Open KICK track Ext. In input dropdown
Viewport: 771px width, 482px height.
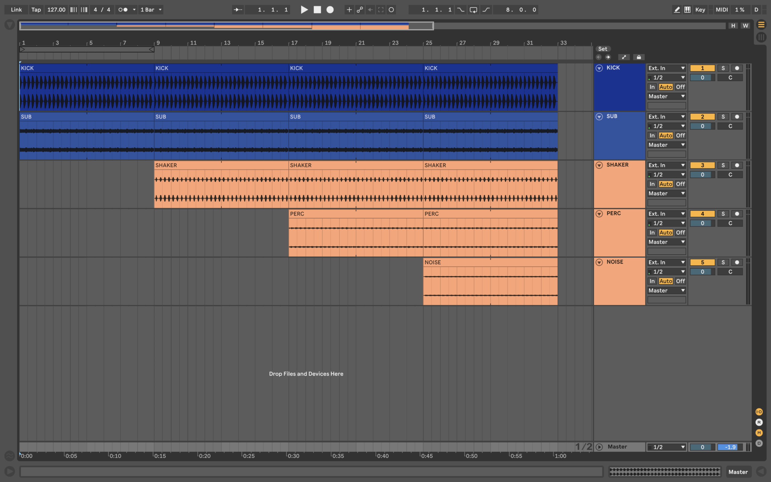point(666,68)
